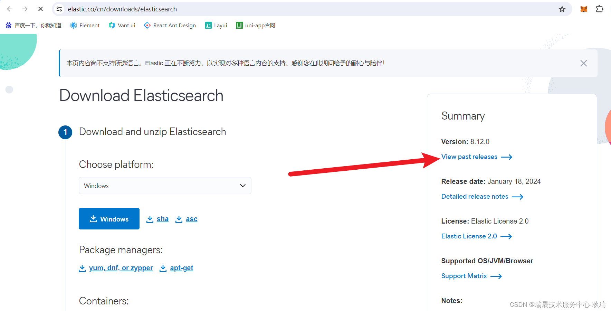
Task: Click the Supported OS/JVM/Browser label
Action: pos(487,261)
